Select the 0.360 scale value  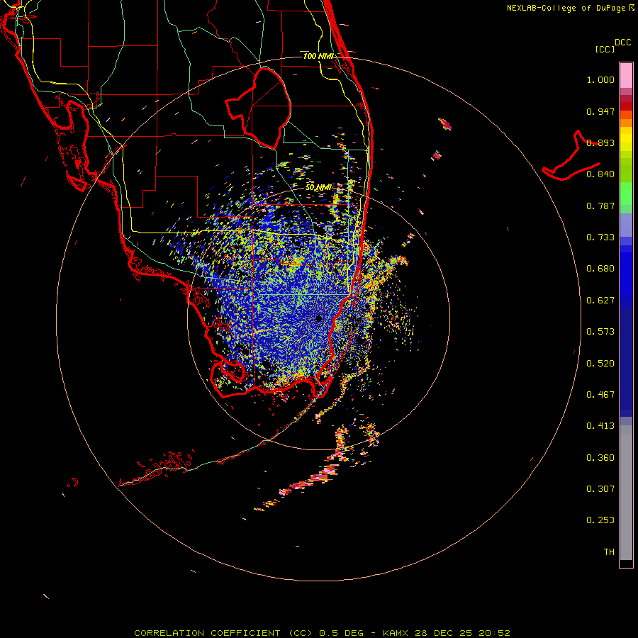tap(600, 458)
